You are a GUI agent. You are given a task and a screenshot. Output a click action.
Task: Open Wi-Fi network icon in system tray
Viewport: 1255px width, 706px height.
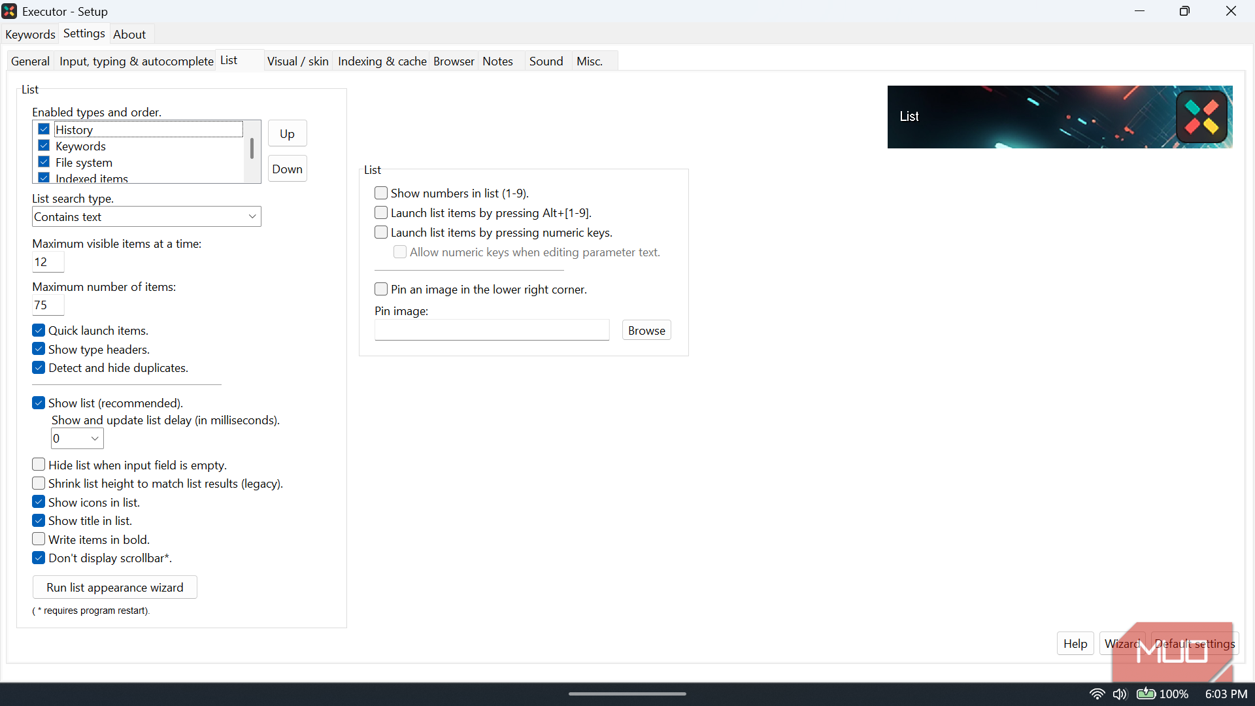click(1097, 694)
